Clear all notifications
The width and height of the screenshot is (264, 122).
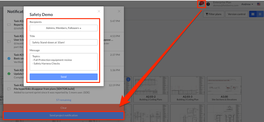(x=64, y=108)
